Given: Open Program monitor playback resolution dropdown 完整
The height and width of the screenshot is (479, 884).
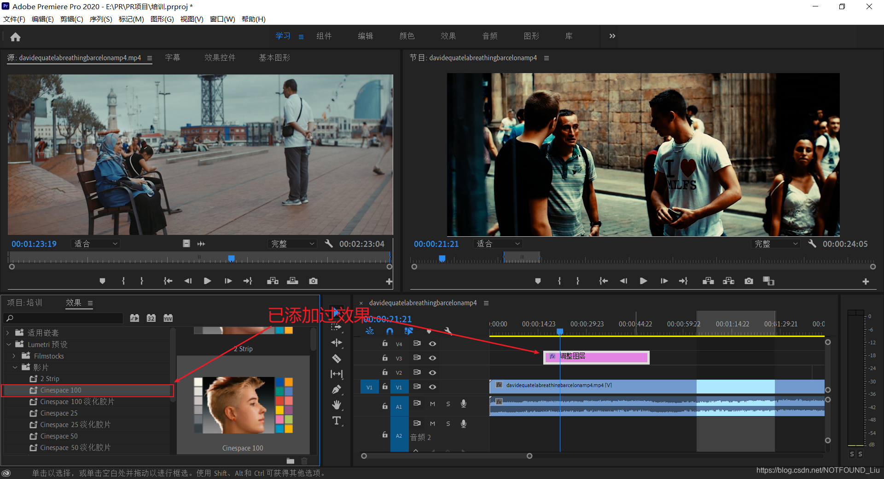Looking at the screenshot, I should (x=776, y=244).
